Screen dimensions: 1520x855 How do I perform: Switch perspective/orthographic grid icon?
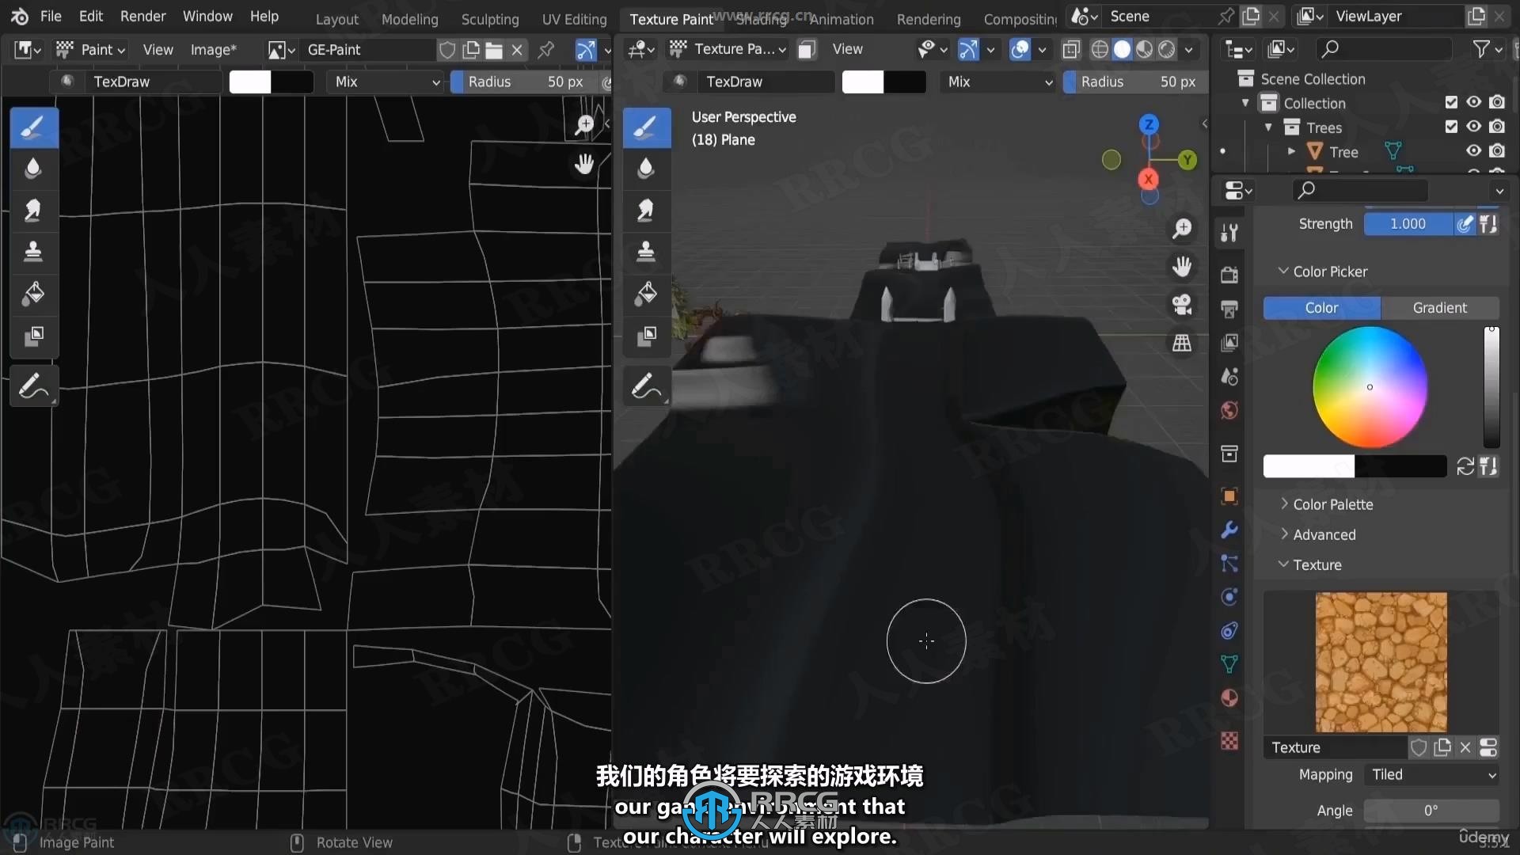[1182, 343]
